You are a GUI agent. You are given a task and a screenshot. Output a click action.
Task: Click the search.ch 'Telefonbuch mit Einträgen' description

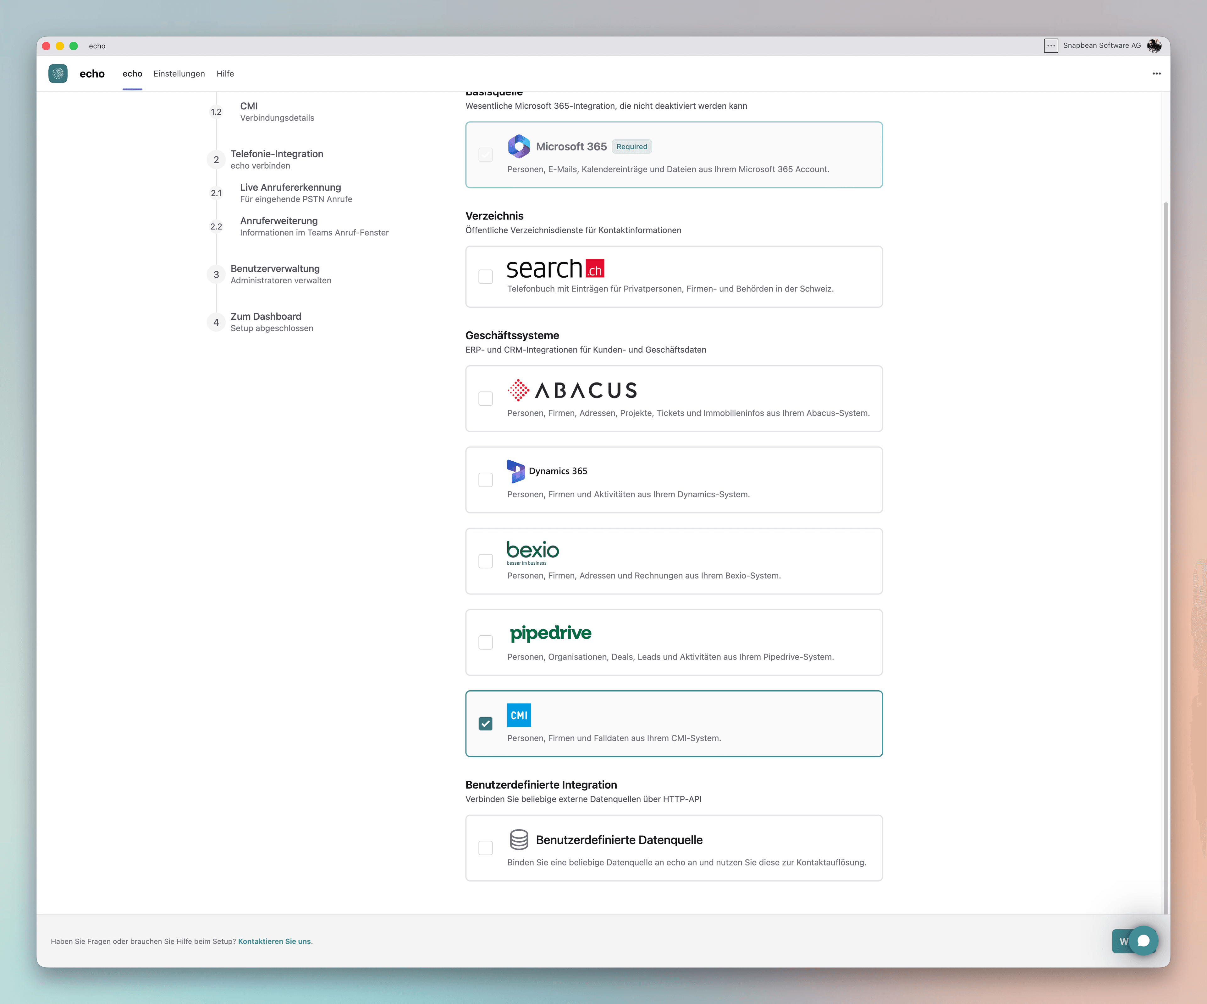pyautogui.click(x=670, y=289)
